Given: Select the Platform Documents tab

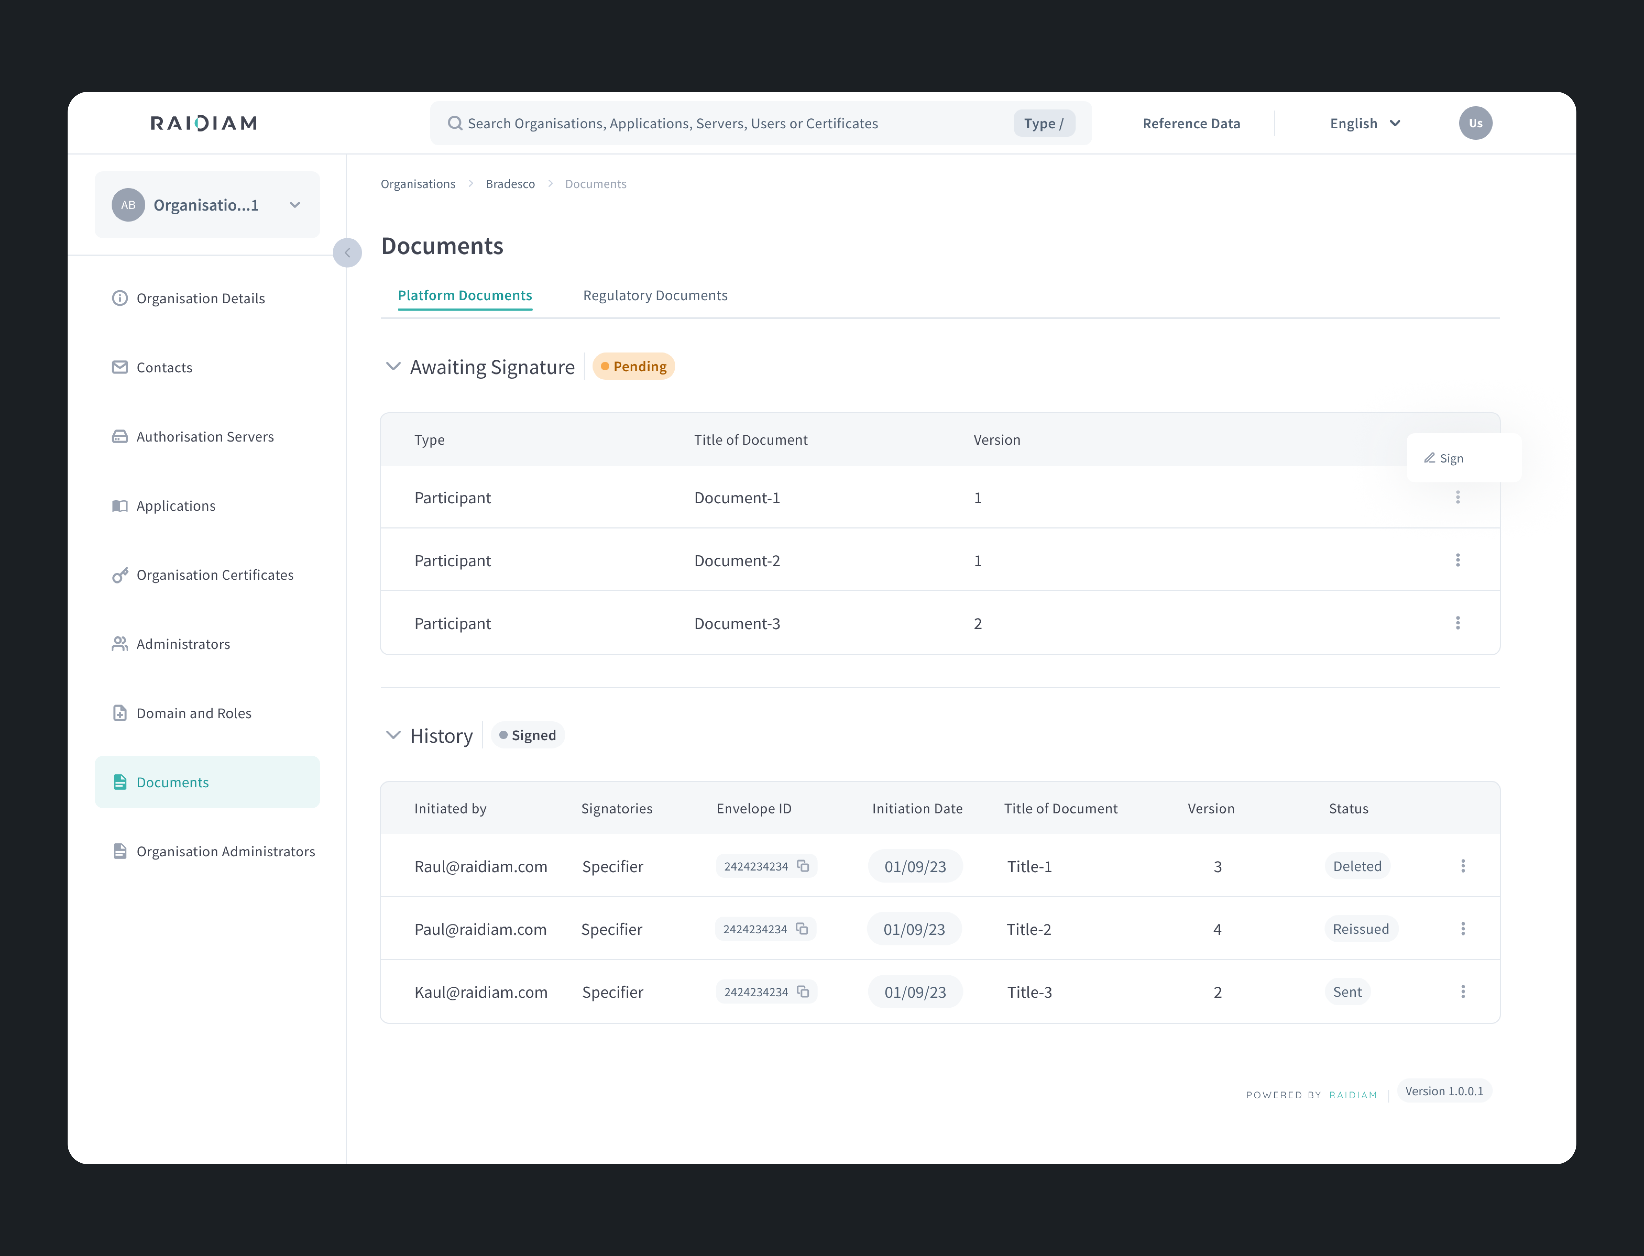Looking at the screenshot, I should tap(465, 295).
